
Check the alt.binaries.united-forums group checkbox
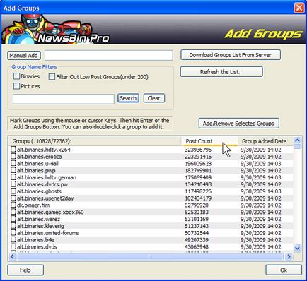click(13, 233)
